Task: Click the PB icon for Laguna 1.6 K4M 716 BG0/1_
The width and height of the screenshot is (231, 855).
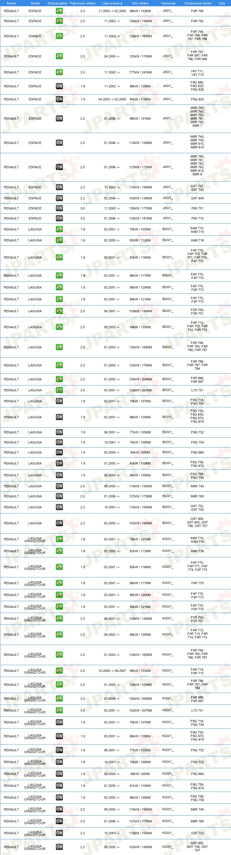Action: click(x=59, y=240)
